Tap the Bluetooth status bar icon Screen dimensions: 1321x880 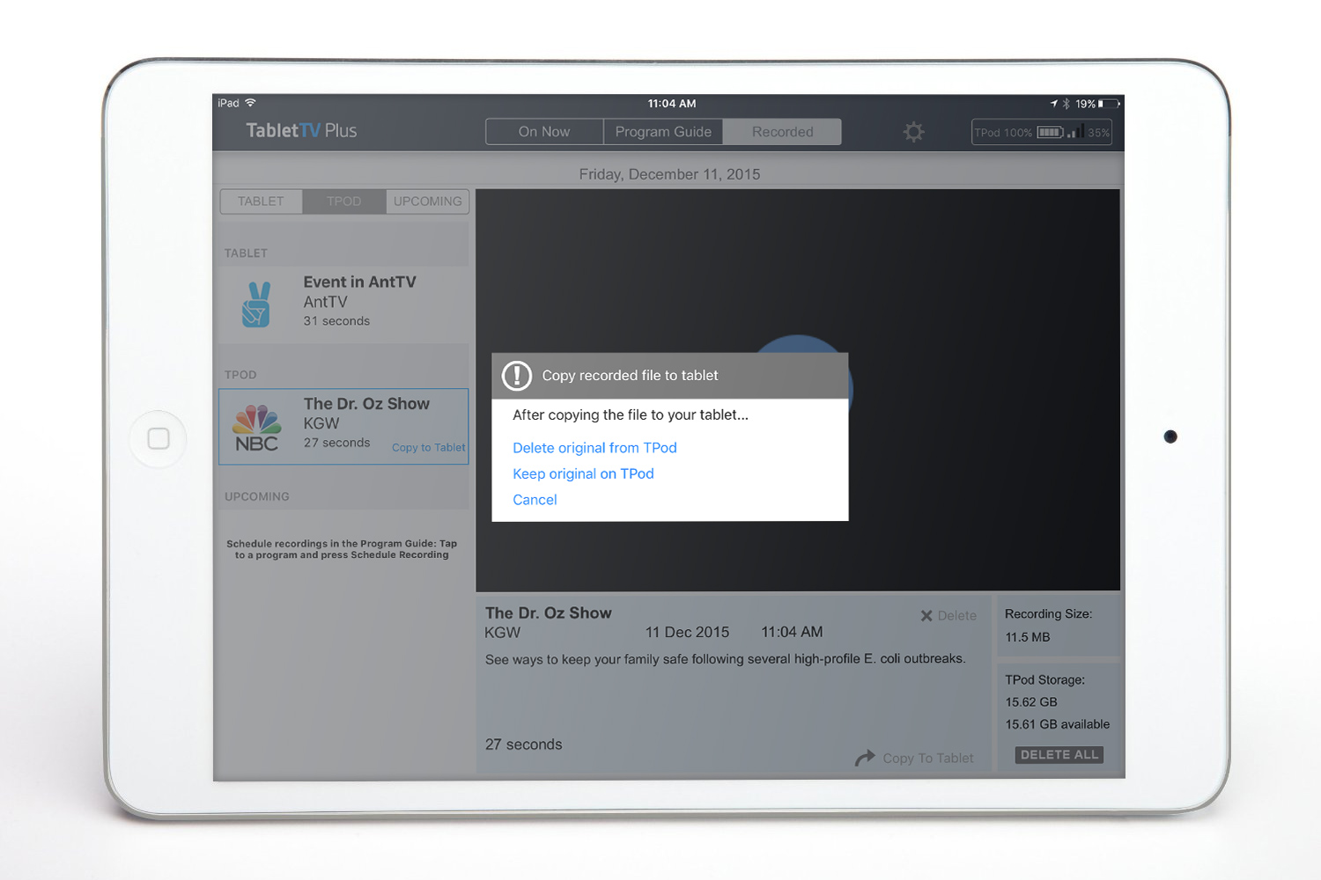[x=1066, y=104]
